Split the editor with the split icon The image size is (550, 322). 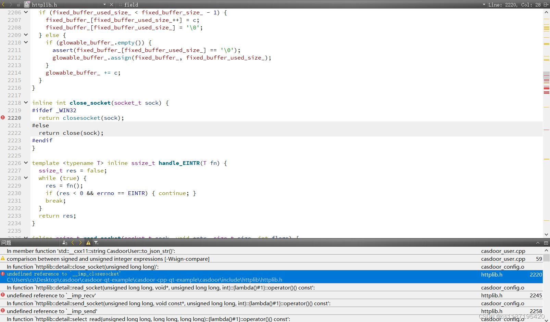coord(546,5)
